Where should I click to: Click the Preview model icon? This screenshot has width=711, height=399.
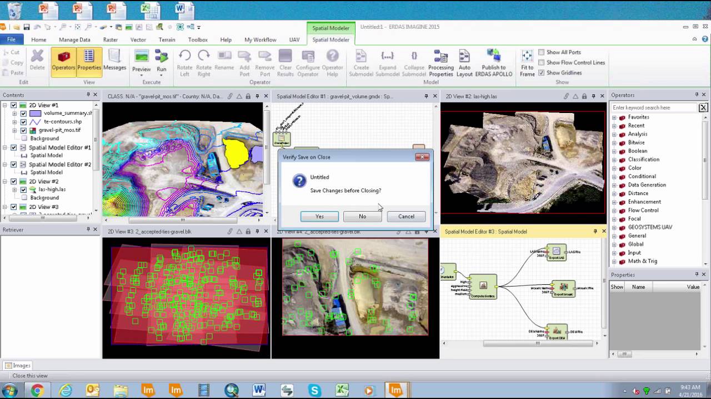click(x=141, y=57)
